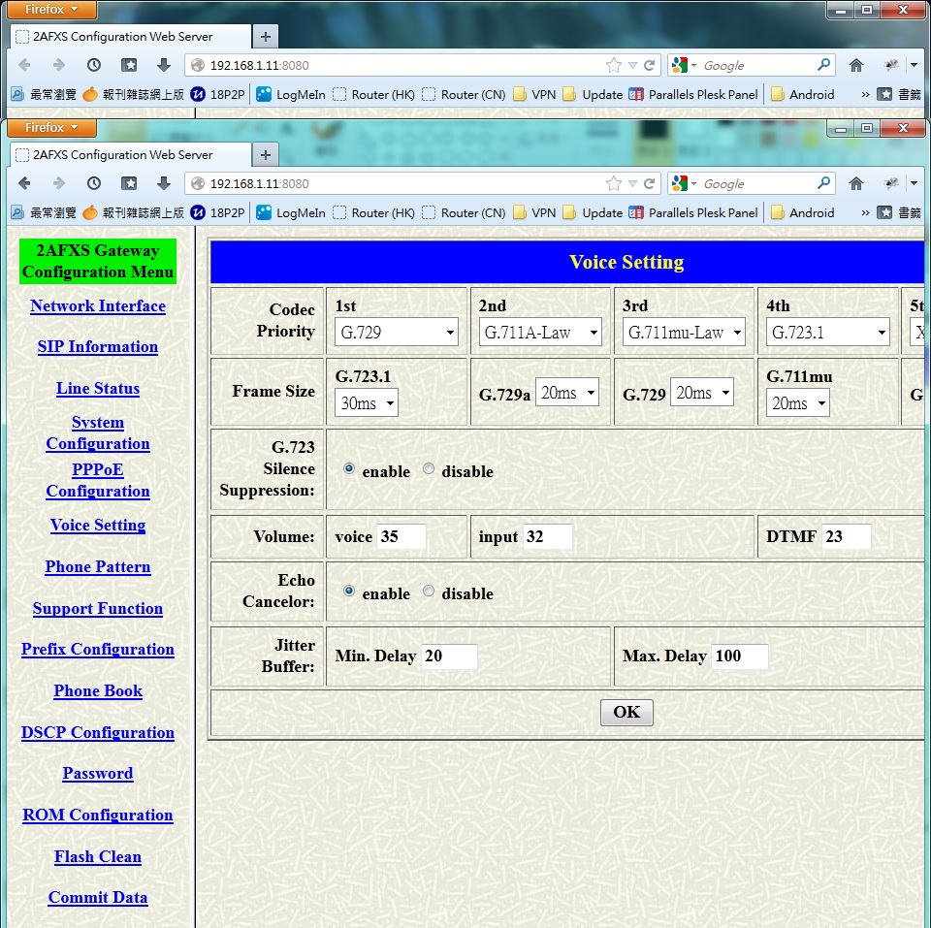Open the 3rd codec priority G.711mu-Law dropdown
931x928 pixels.
pos(684,333)
